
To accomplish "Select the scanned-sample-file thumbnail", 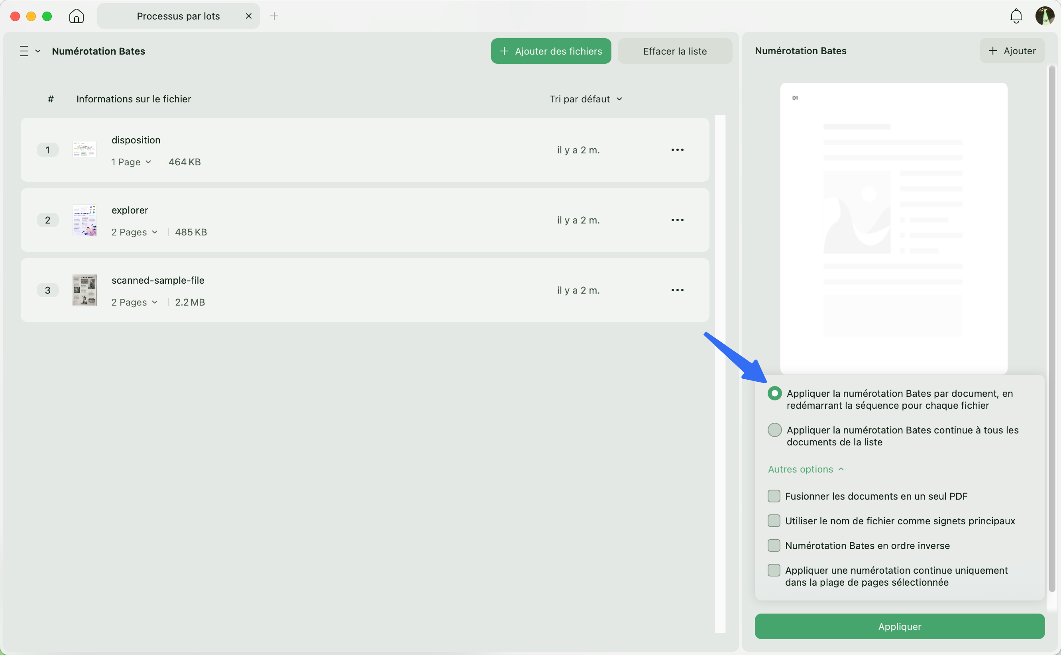I will click(84, 290).
